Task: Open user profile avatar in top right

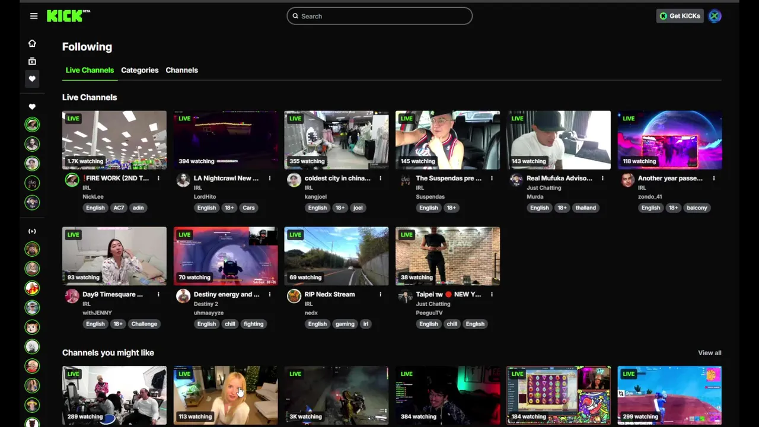Action: [x=715, y=16]
